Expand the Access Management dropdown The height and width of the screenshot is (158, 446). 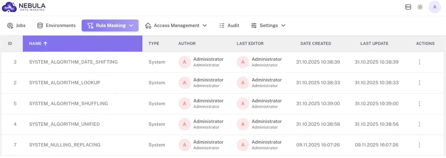[176, 25]
